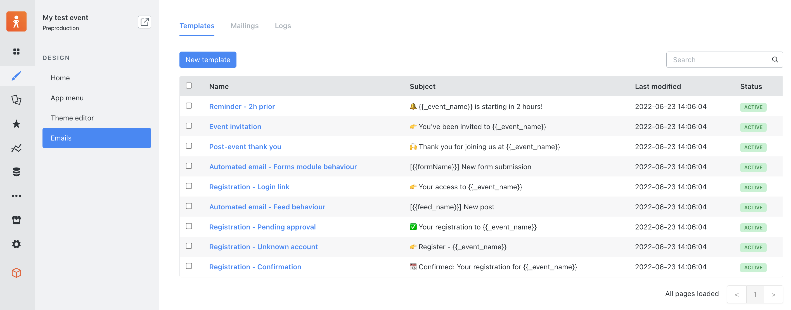
Task: Open Registration - Unknown account template
Action: click(264, 247)
